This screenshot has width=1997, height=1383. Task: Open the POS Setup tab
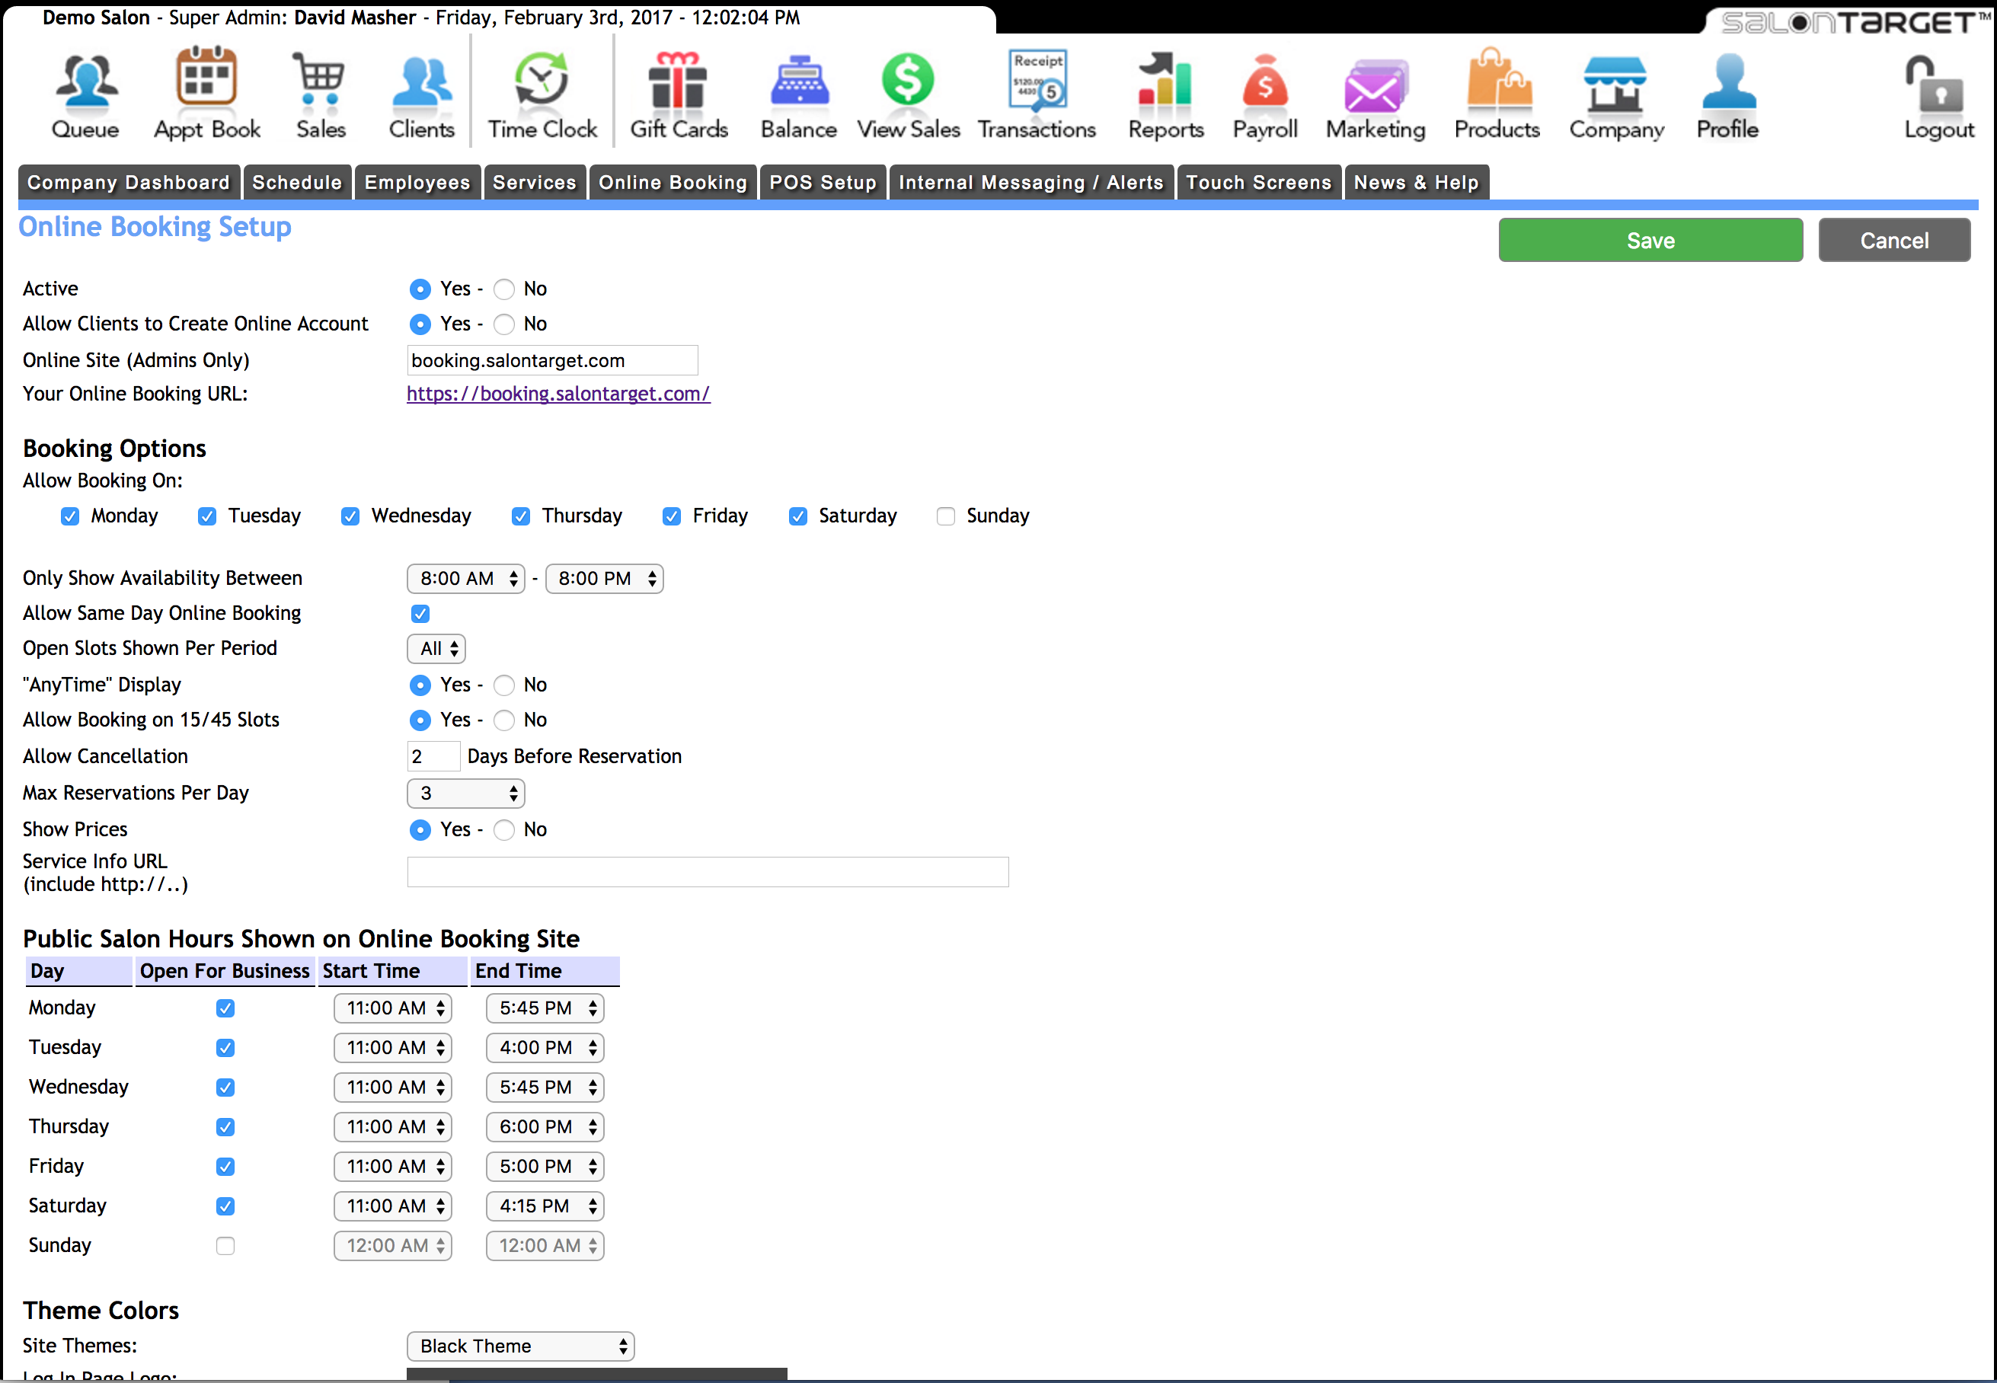(x=823, y=183)
